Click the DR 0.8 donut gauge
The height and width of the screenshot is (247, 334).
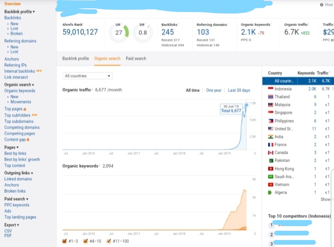(143, 32)
